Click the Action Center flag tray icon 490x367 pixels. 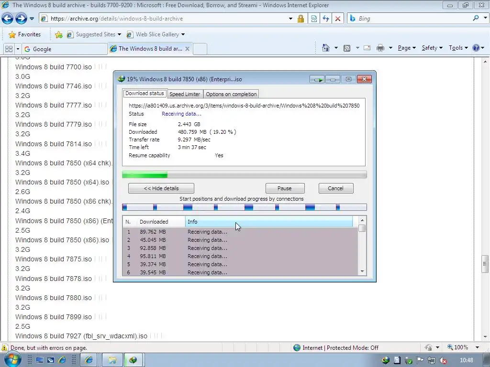coord(420,360)
